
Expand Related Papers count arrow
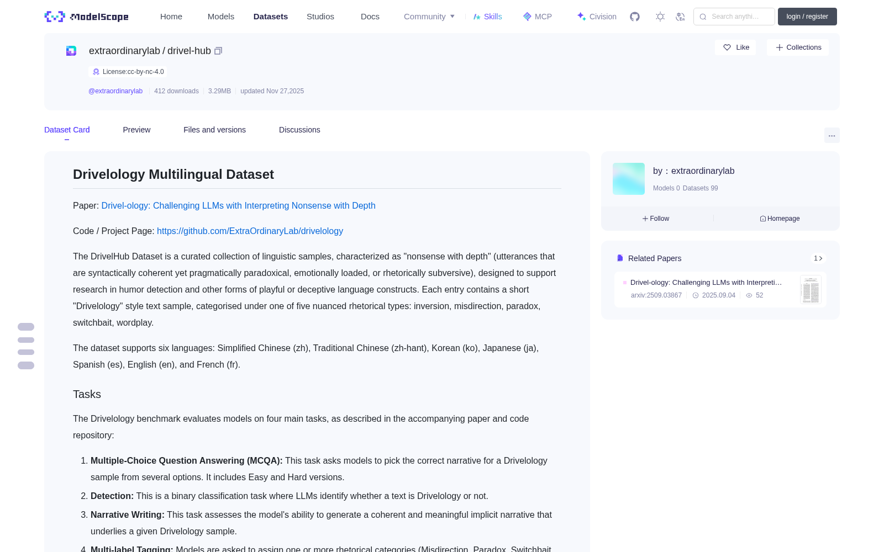coord(818,258)
